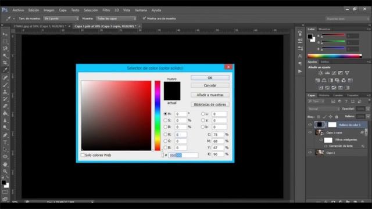Open Muestra dropdown Todas las capas

pos(116,19)
